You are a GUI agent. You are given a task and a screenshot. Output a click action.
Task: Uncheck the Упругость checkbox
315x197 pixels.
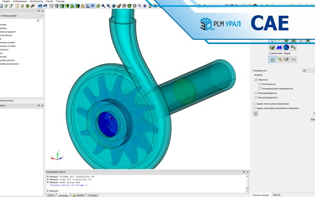click(256, 80)
